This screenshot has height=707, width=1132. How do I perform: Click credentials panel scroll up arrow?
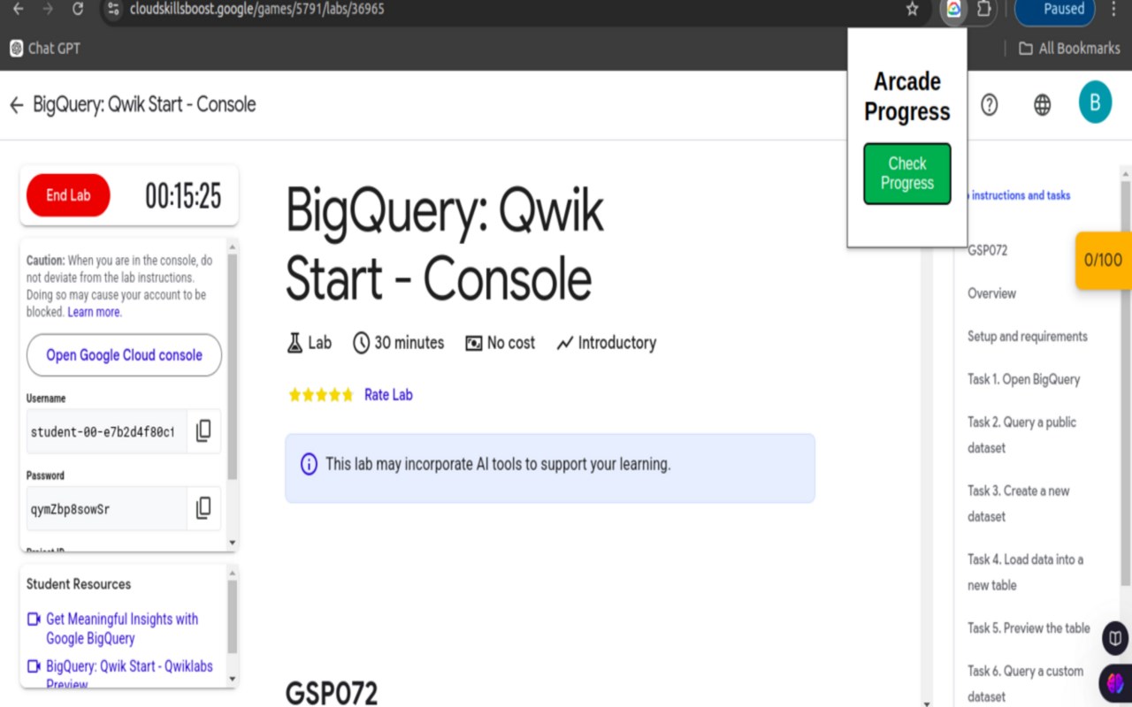click(233, 247)
